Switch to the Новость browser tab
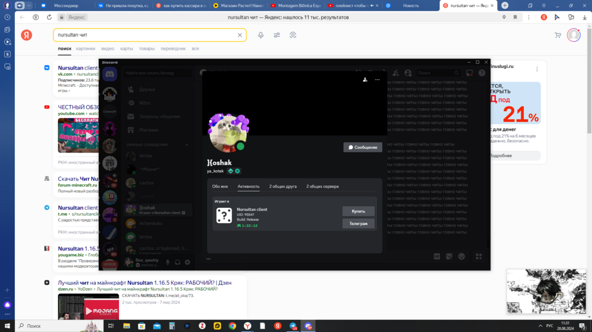Screen dimensions: 592x332 pyautogui.click(x=410, y=6)
